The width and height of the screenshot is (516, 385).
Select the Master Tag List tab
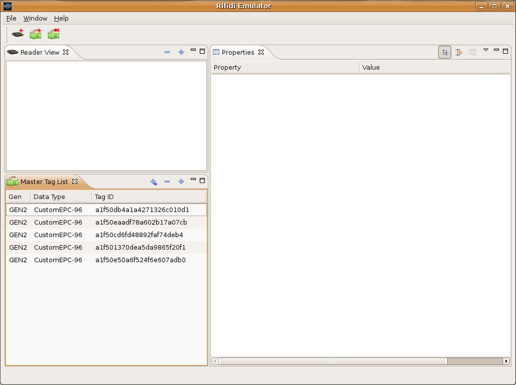[x=43, y=181]
